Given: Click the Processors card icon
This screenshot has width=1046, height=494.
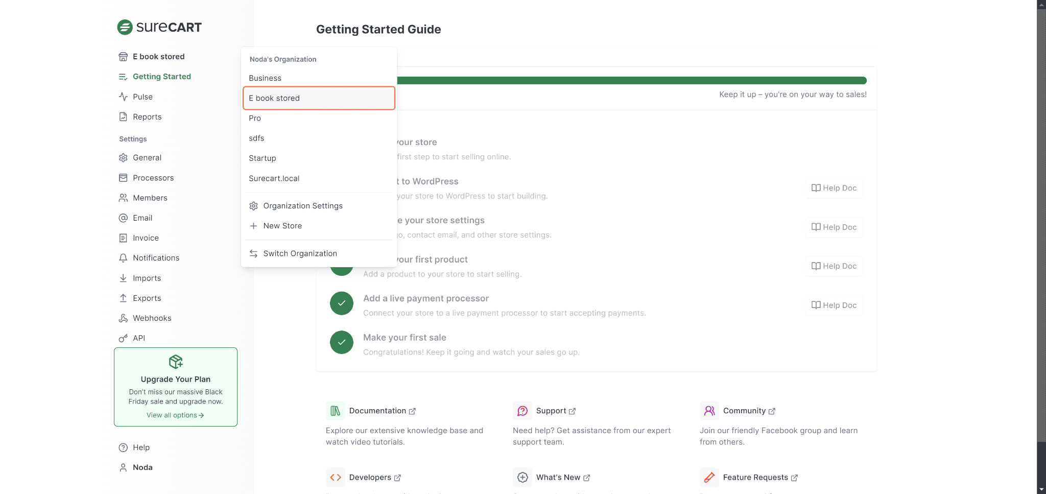Looking at the screenshot, I should (123, 178).
